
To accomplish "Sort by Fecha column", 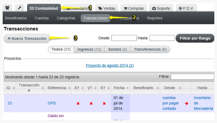I will (x=120, y=88).
